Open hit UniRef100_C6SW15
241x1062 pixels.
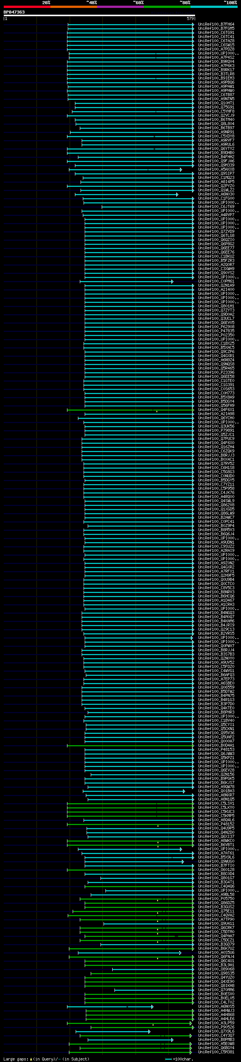[216, 45]
